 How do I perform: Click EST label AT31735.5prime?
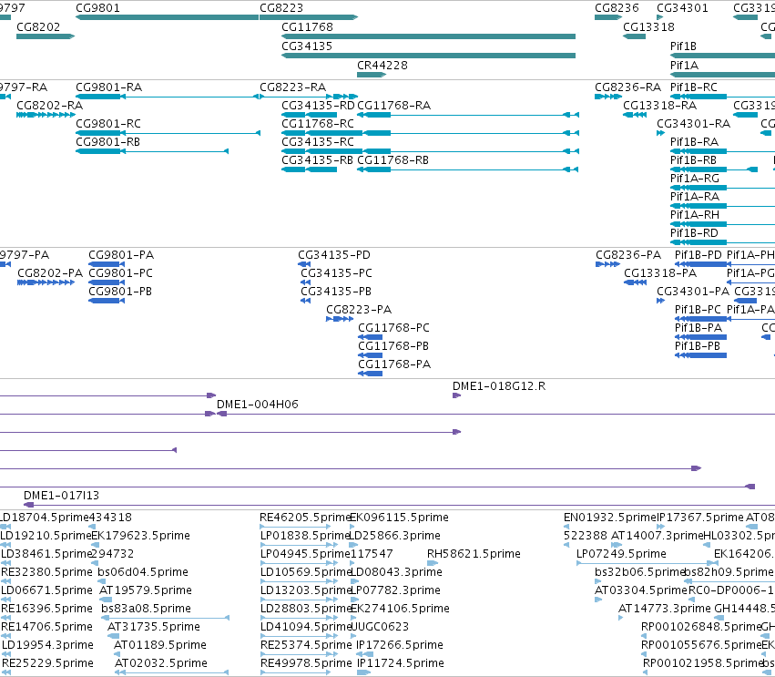154,627
